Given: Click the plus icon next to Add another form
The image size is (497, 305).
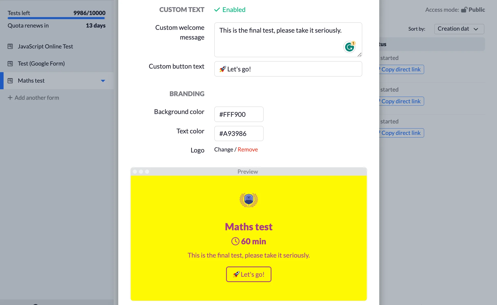Looking at the screenshot, I should 10,98.
